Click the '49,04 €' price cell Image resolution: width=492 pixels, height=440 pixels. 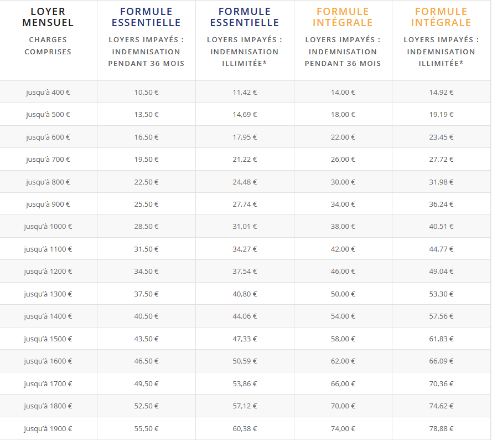pos(441,272)
